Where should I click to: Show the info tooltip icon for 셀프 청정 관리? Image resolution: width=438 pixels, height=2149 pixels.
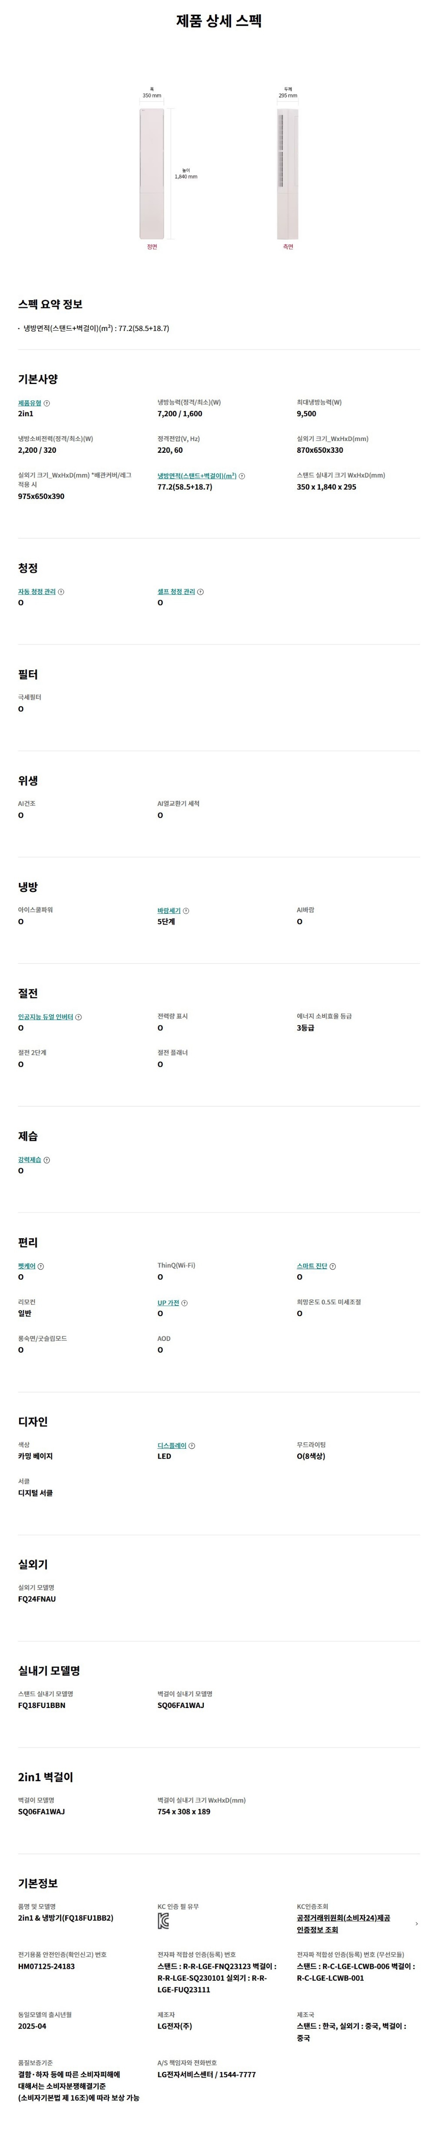coord(201,592)
